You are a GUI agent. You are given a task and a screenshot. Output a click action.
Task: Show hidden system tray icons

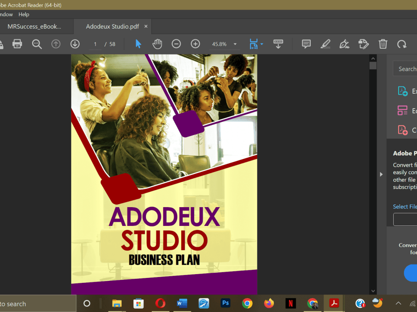(x=398, y=303)
